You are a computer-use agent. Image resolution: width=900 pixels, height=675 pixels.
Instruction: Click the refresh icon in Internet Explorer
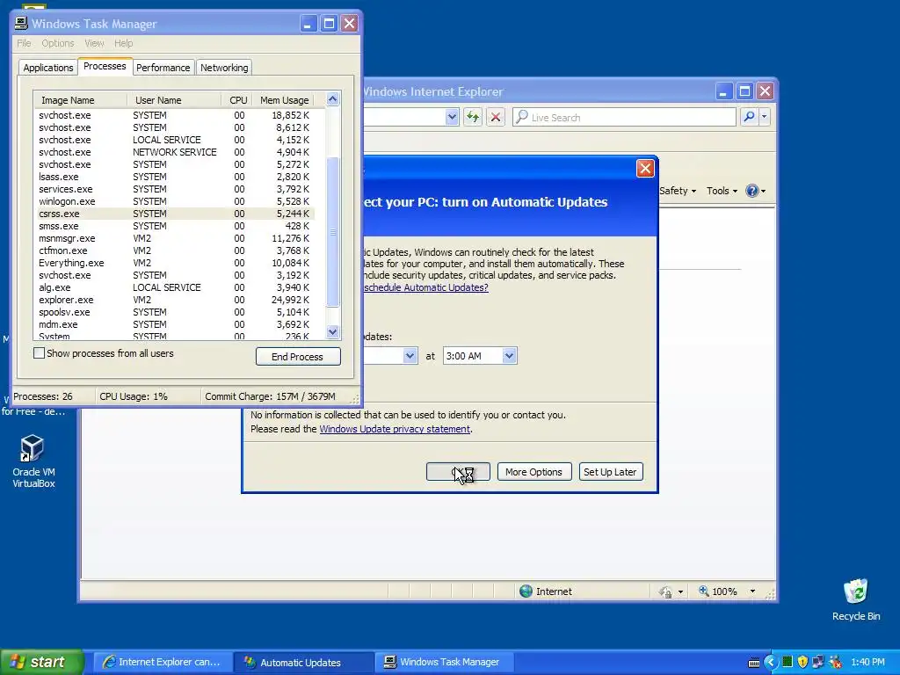click(472, 117)
